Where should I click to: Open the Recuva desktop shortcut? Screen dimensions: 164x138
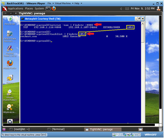tap(10, 79)
